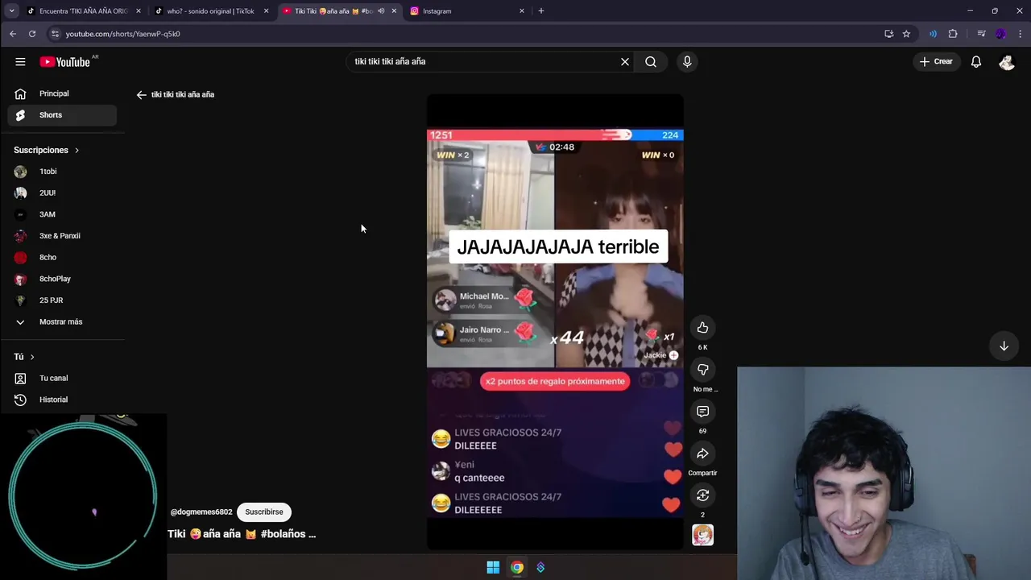1031x580 pixels.
Task: Share the short via Compartir
Action: coord(702,454)
